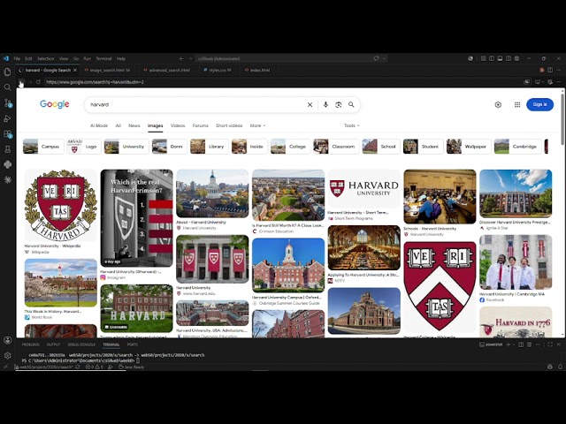Viewport: 566px width, 424px height.
Task: Click the Google magnifier search button
Action: click(351, 104)
